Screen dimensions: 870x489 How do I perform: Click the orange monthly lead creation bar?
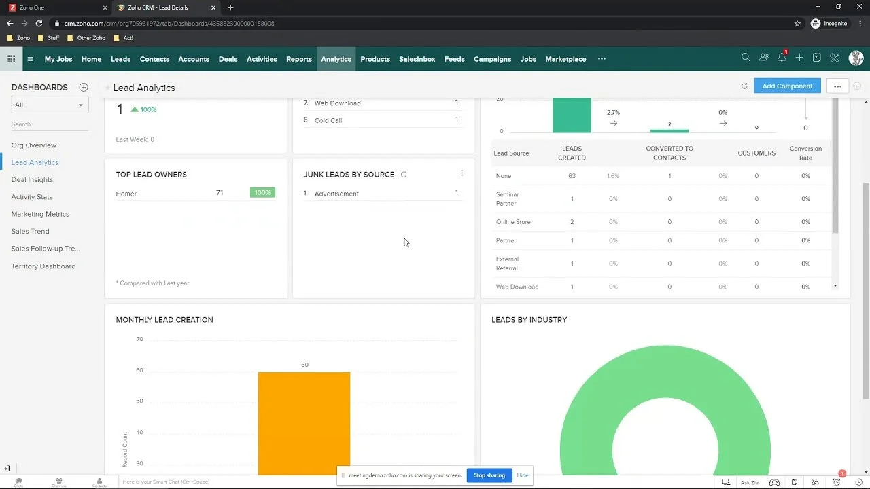304,424
